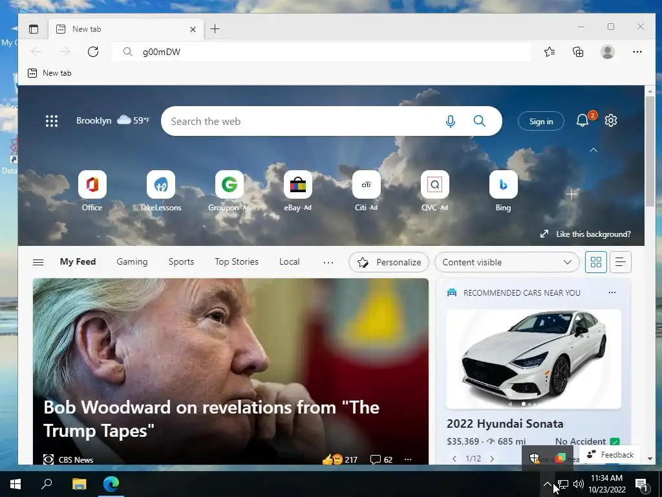Click the page vertical scrollbar

(649, 151)
